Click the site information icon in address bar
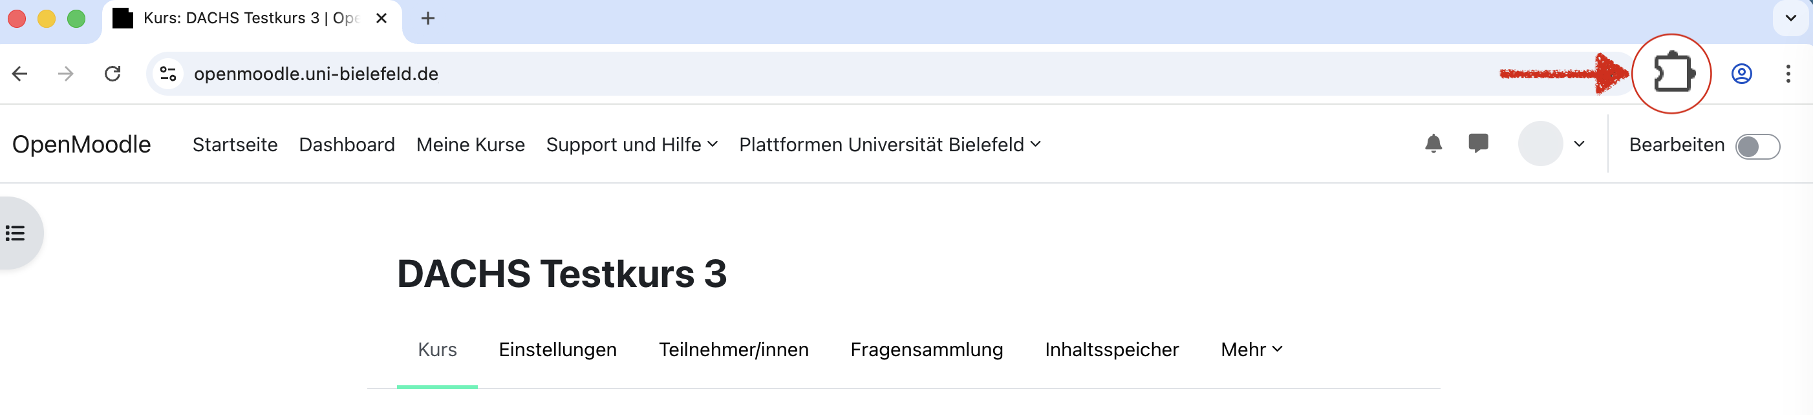Viewport: 1813px width, 415px height. click(167, 74)
